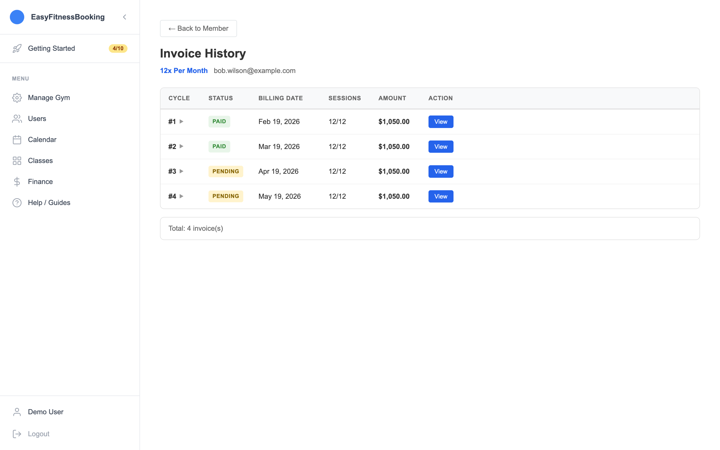Screen dimensions: 720x450
Task: Open the Getting Started rocket icon
Action: point(17,48)
